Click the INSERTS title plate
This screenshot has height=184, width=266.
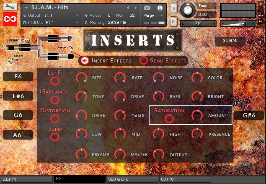click(x=133, y=40)
